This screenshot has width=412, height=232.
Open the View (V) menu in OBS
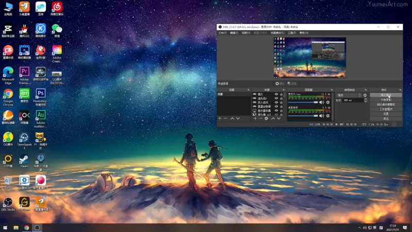point(246,33)
